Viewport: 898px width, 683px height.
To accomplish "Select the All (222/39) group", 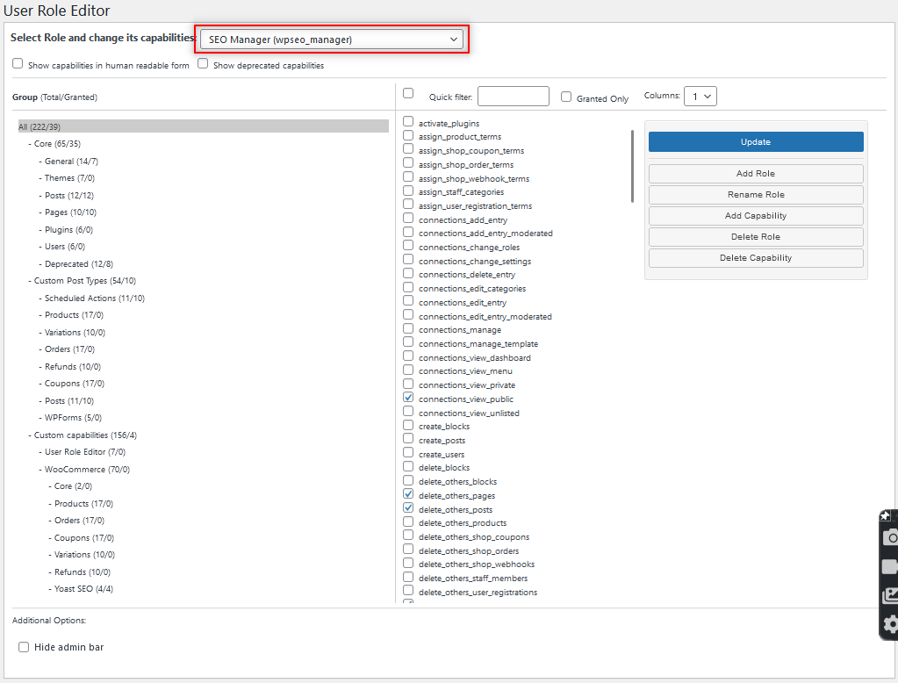I will tap(204, 126).
